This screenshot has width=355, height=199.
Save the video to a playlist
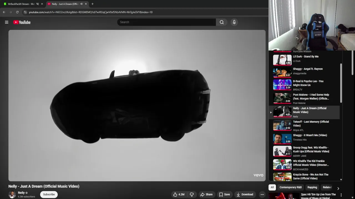click(224, 194)
